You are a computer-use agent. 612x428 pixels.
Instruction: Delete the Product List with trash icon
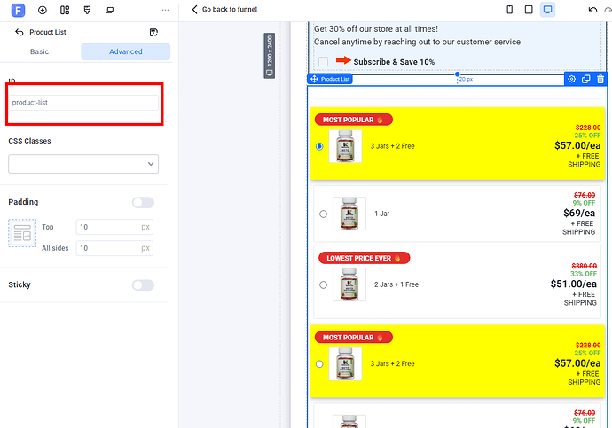pyautogui.click(x=600, y=79)
